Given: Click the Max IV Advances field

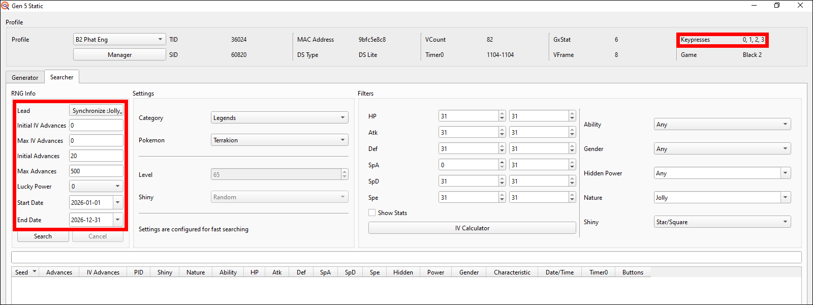Looking at the screenshot, I should (x=96, y=140).
